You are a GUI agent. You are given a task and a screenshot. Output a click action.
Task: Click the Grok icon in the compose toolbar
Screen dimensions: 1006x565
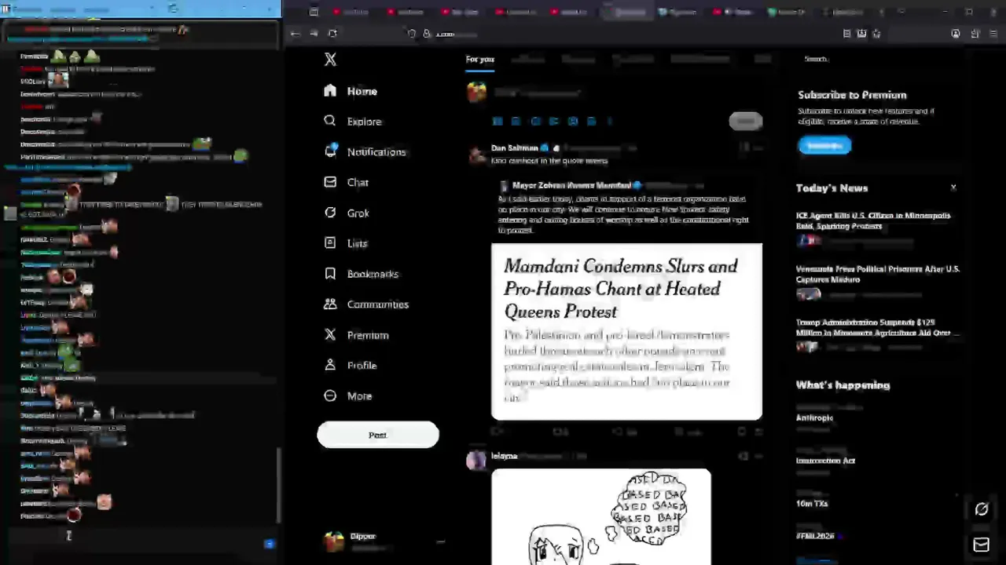point(535,121)
